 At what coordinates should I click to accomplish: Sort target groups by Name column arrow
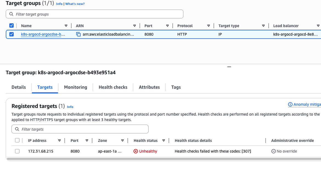click(66, 26)
